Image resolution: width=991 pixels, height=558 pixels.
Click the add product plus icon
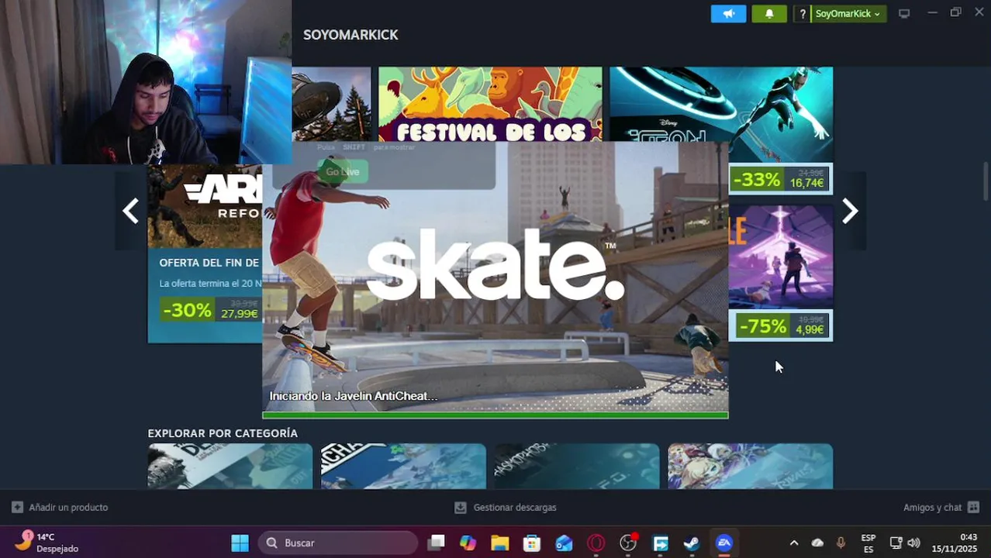click(17, 507)
